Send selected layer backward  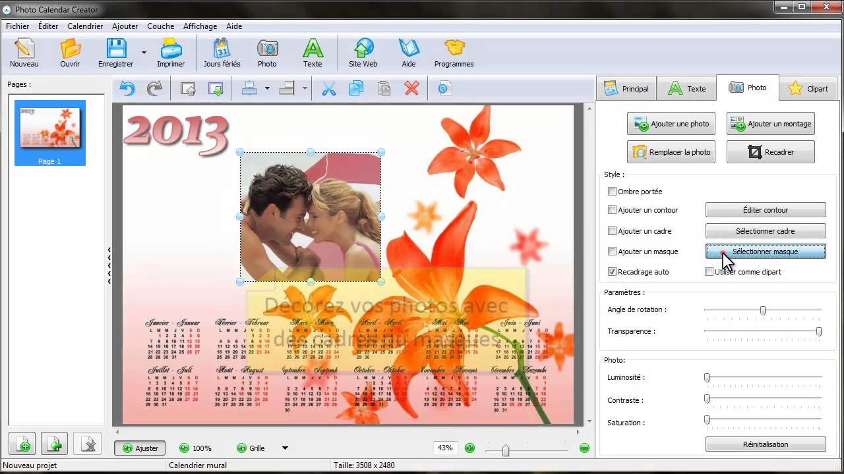(x=216, y=88)
